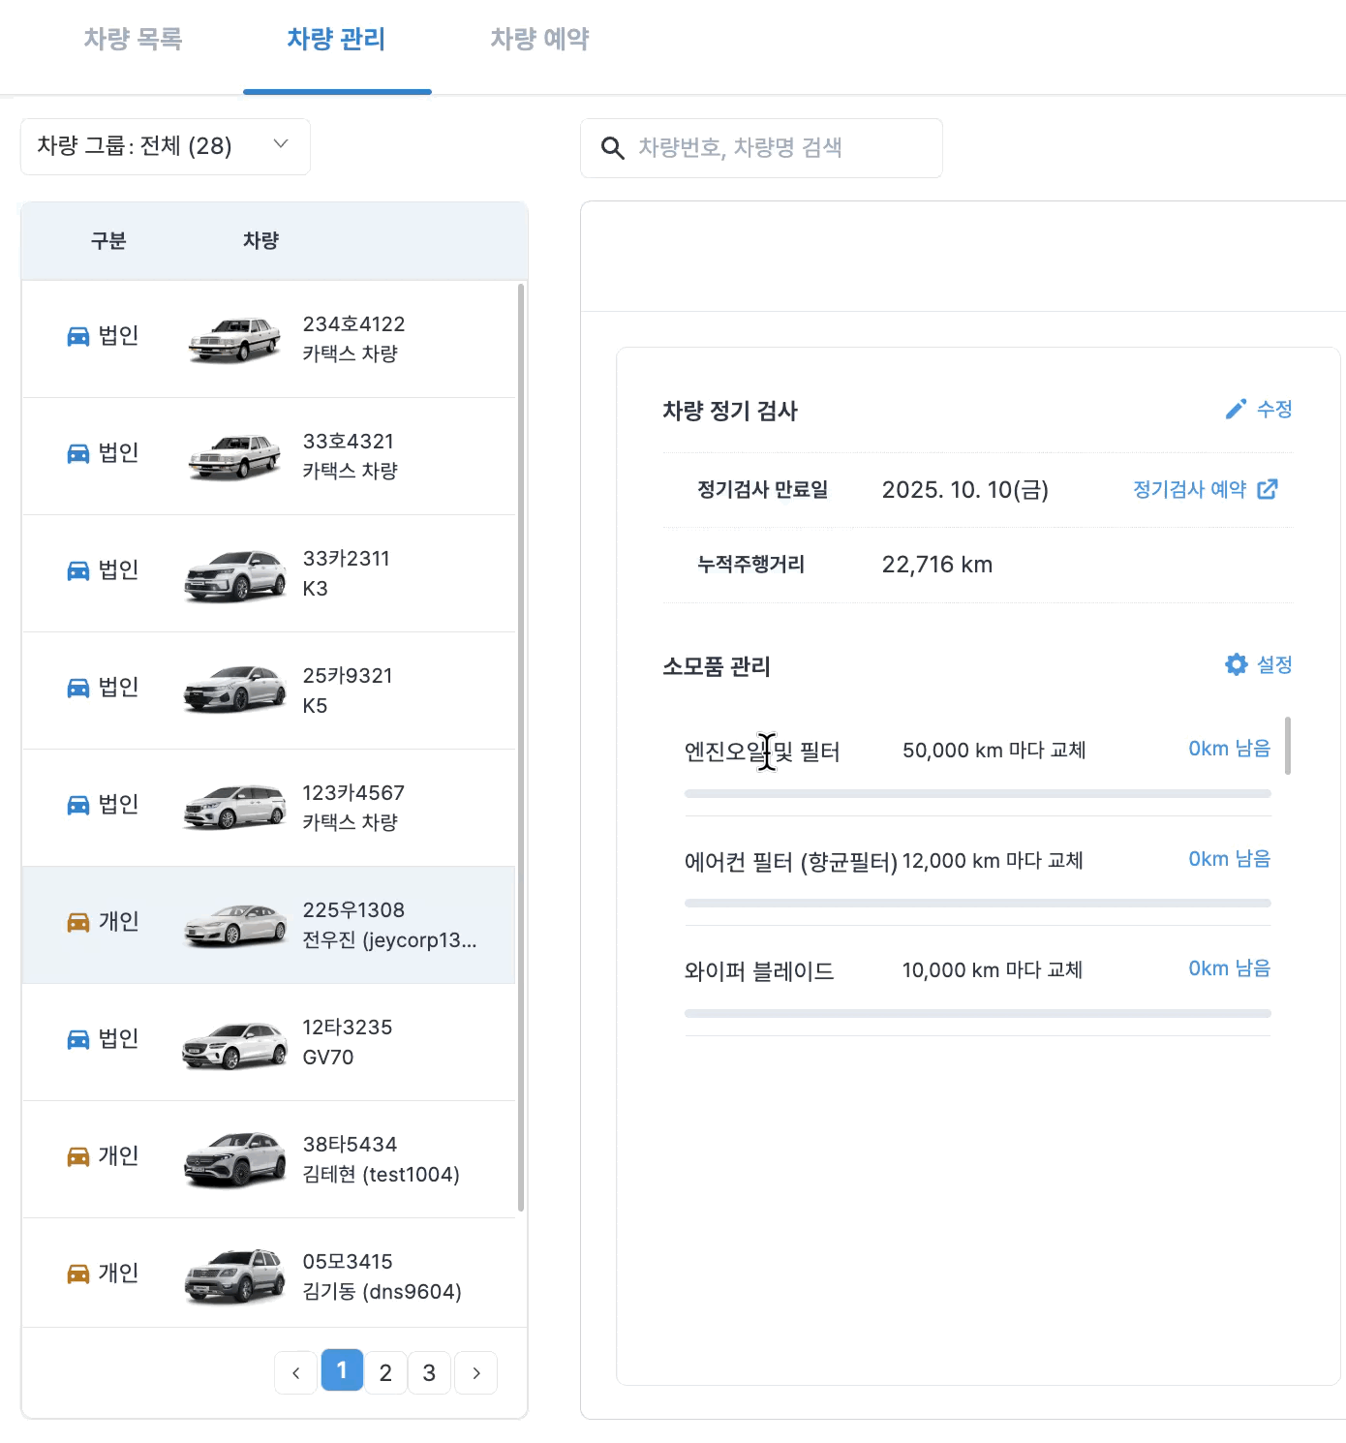The height and width of the screenshot is (1443, 1346).
Task: Click the pencil edit icon for 정기 검사
Action: (x=1236, y=410)
